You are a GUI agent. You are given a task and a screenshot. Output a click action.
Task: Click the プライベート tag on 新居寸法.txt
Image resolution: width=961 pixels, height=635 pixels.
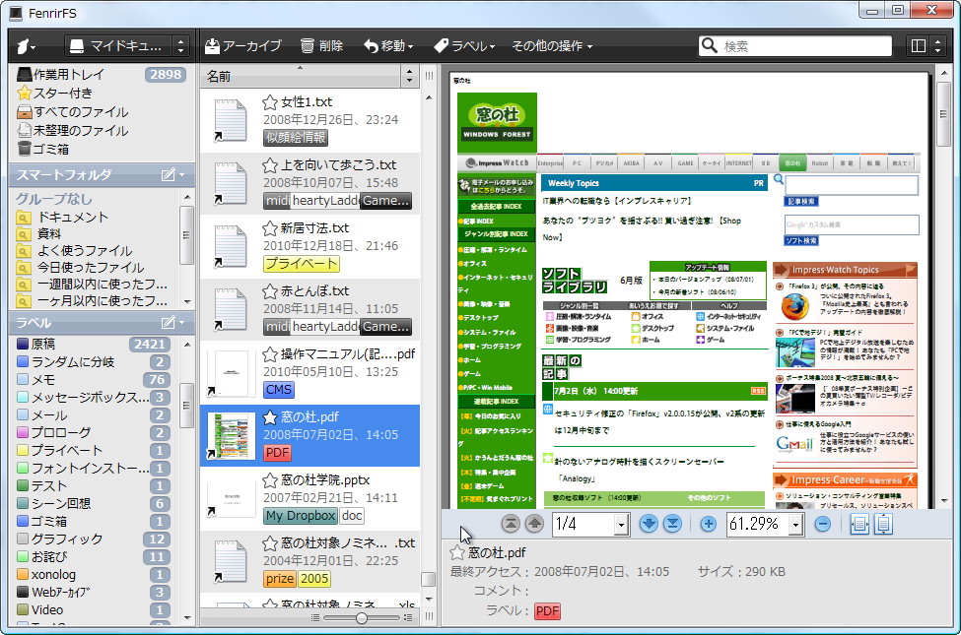(x=300, y=264)
